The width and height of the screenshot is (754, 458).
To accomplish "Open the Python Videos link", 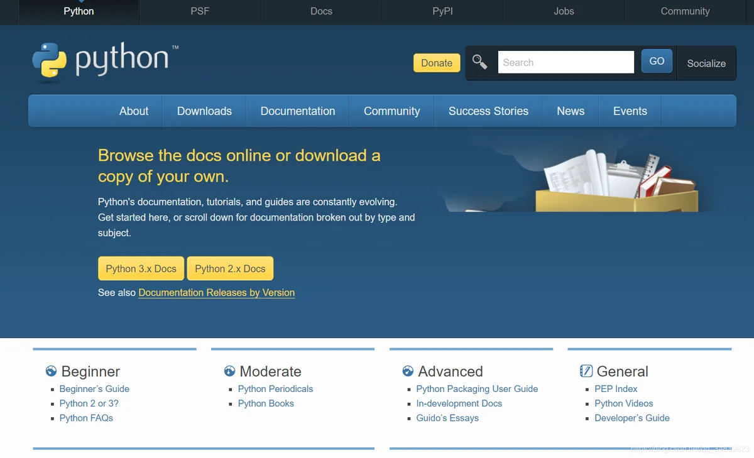I will [x=624, y=403].
